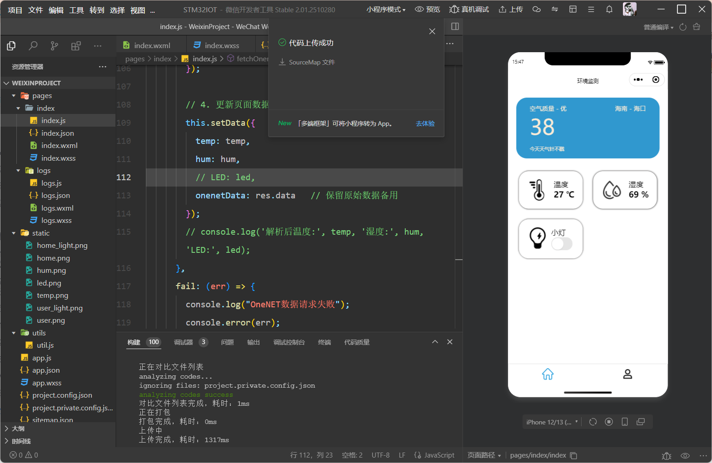
Task: Open the 工具 menu
Action: point(76,10)
